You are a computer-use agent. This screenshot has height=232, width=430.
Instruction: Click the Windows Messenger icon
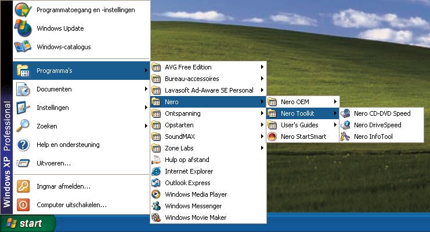(x=156, y=206)
